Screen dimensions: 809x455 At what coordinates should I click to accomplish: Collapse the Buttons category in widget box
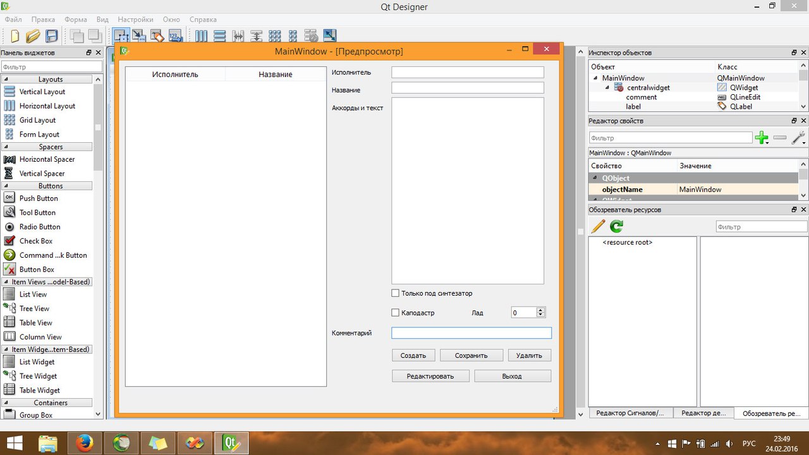click(6, 186)
